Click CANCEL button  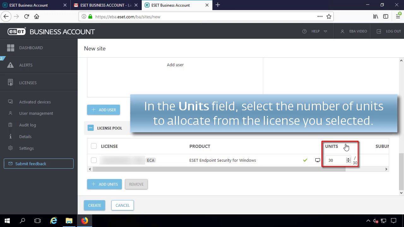point(122,205)
